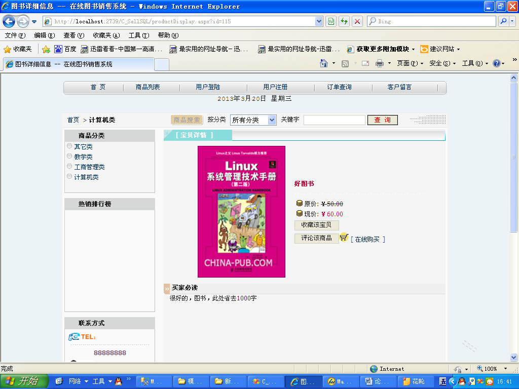Screen dimensions: 519x389
Task: Click the 关键字 search text field
Action: 335,120
